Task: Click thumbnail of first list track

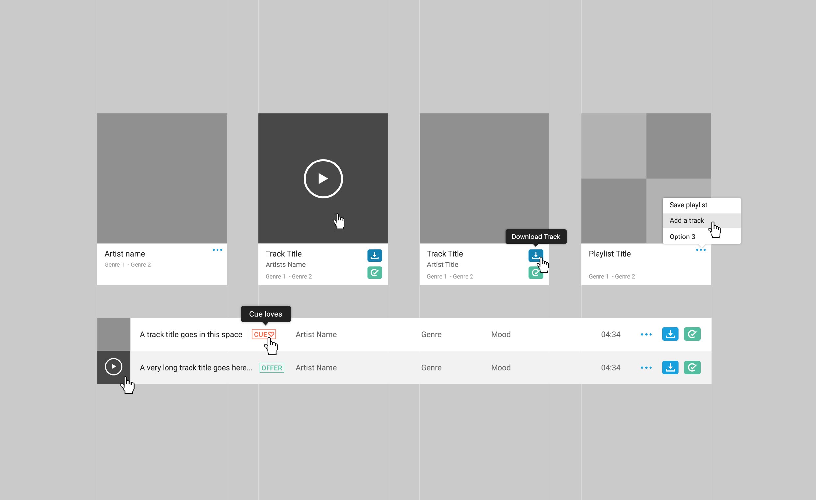Action: click(x=114, y=334)
